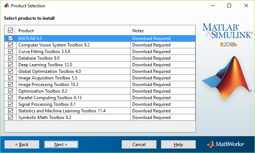Click Download Required note for Deep Learning Toolbox
Viewport: 255px width, 153px height.
pos(151,65)
